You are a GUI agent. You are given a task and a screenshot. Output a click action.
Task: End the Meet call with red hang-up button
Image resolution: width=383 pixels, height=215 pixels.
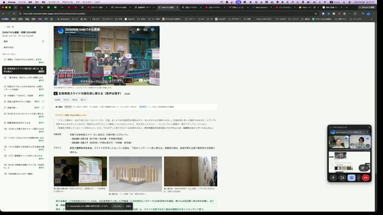point(366,178)
